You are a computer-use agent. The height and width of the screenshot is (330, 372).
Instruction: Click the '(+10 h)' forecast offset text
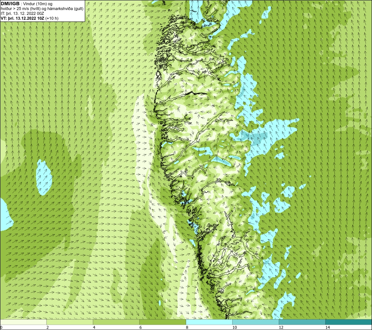point(52,18)
